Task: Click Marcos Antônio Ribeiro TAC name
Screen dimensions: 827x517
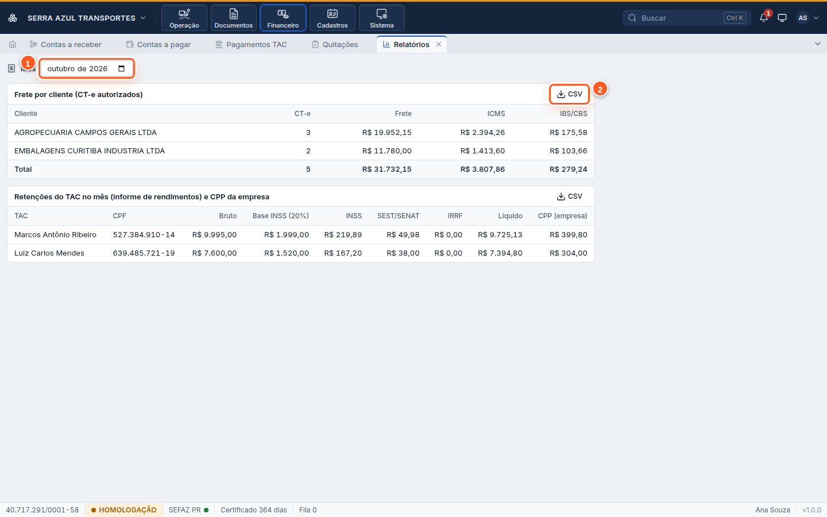Action: 55,234
